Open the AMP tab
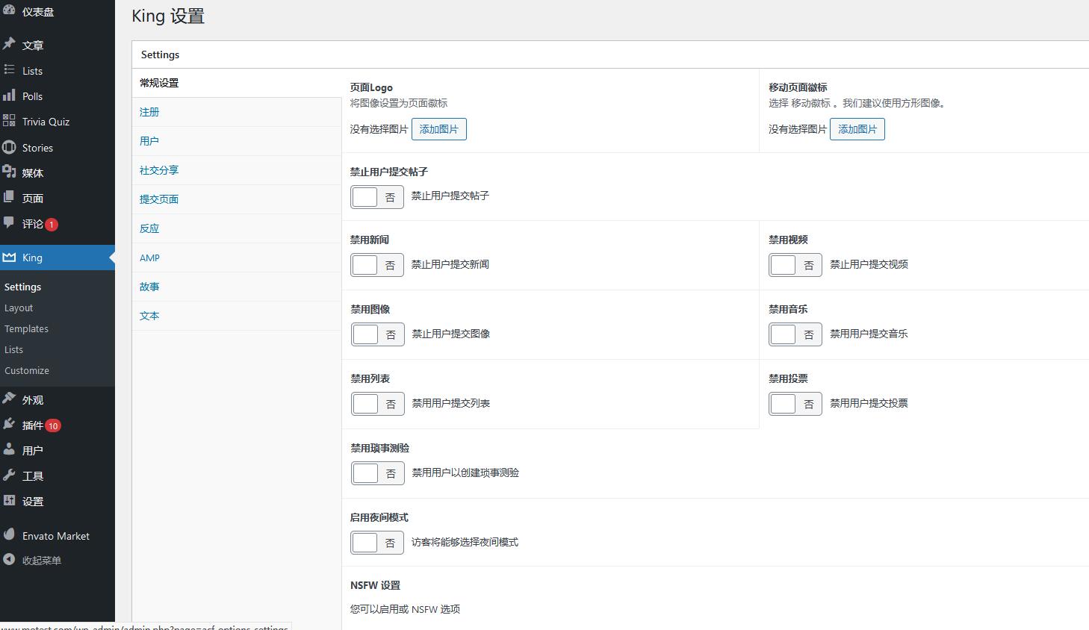This screenshot has width=1089, height=630. click(x=237, y=258)
